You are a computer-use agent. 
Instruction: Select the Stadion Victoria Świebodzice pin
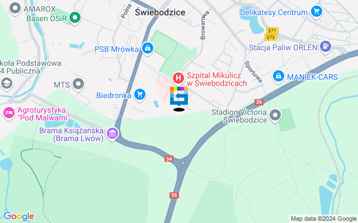[x=275, y=115]
